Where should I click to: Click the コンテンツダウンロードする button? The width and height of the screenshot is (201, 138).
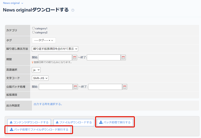(29, 122)
